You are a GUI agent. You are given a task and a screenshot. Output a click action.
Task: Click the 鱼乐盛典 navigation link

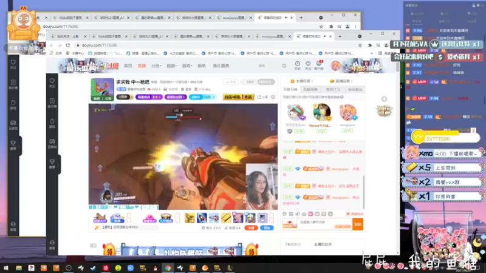pos(221,66)
